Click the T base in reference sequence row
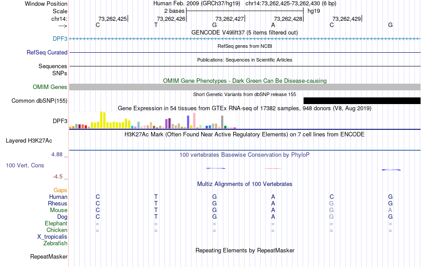421x267 pixels. pos(156,25)
